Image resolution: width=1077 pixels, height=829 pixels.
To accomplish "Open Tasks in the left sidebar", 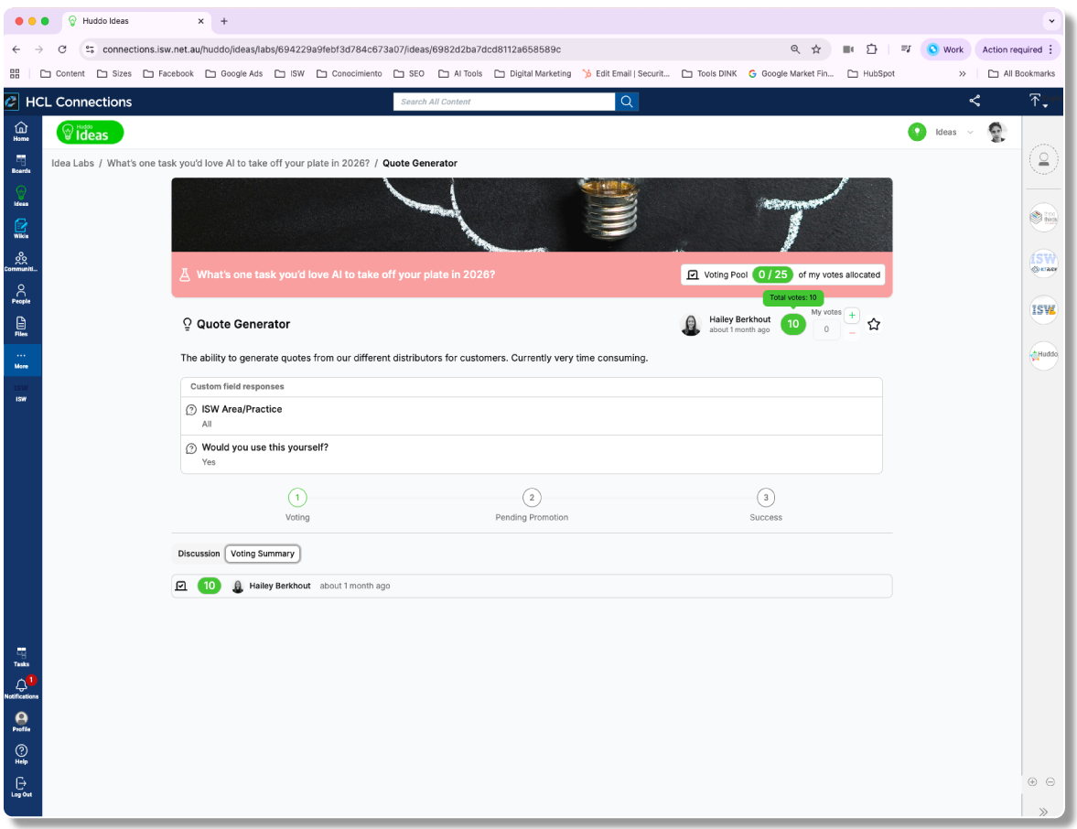I will coord(21,657).
